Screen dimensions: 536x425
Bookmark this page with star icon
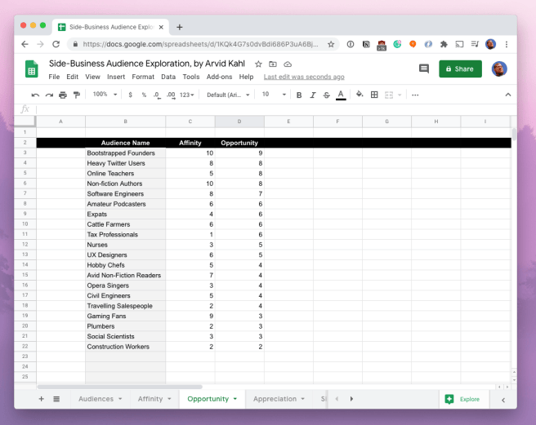(x=331, y=44)
